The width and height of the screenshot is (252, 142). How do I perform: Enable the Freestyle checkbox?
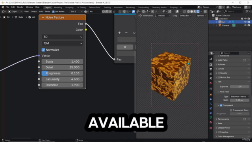point(219,132)
